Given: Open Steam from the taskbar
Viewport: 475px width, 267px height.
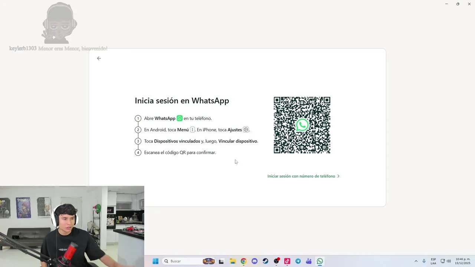Looking at the screenshot, I should pos(265,261).
